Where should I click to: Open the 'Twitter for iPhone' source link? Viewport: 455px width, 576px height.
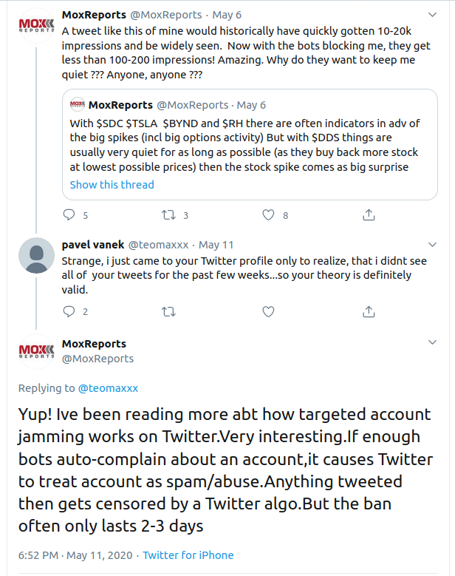188,555
